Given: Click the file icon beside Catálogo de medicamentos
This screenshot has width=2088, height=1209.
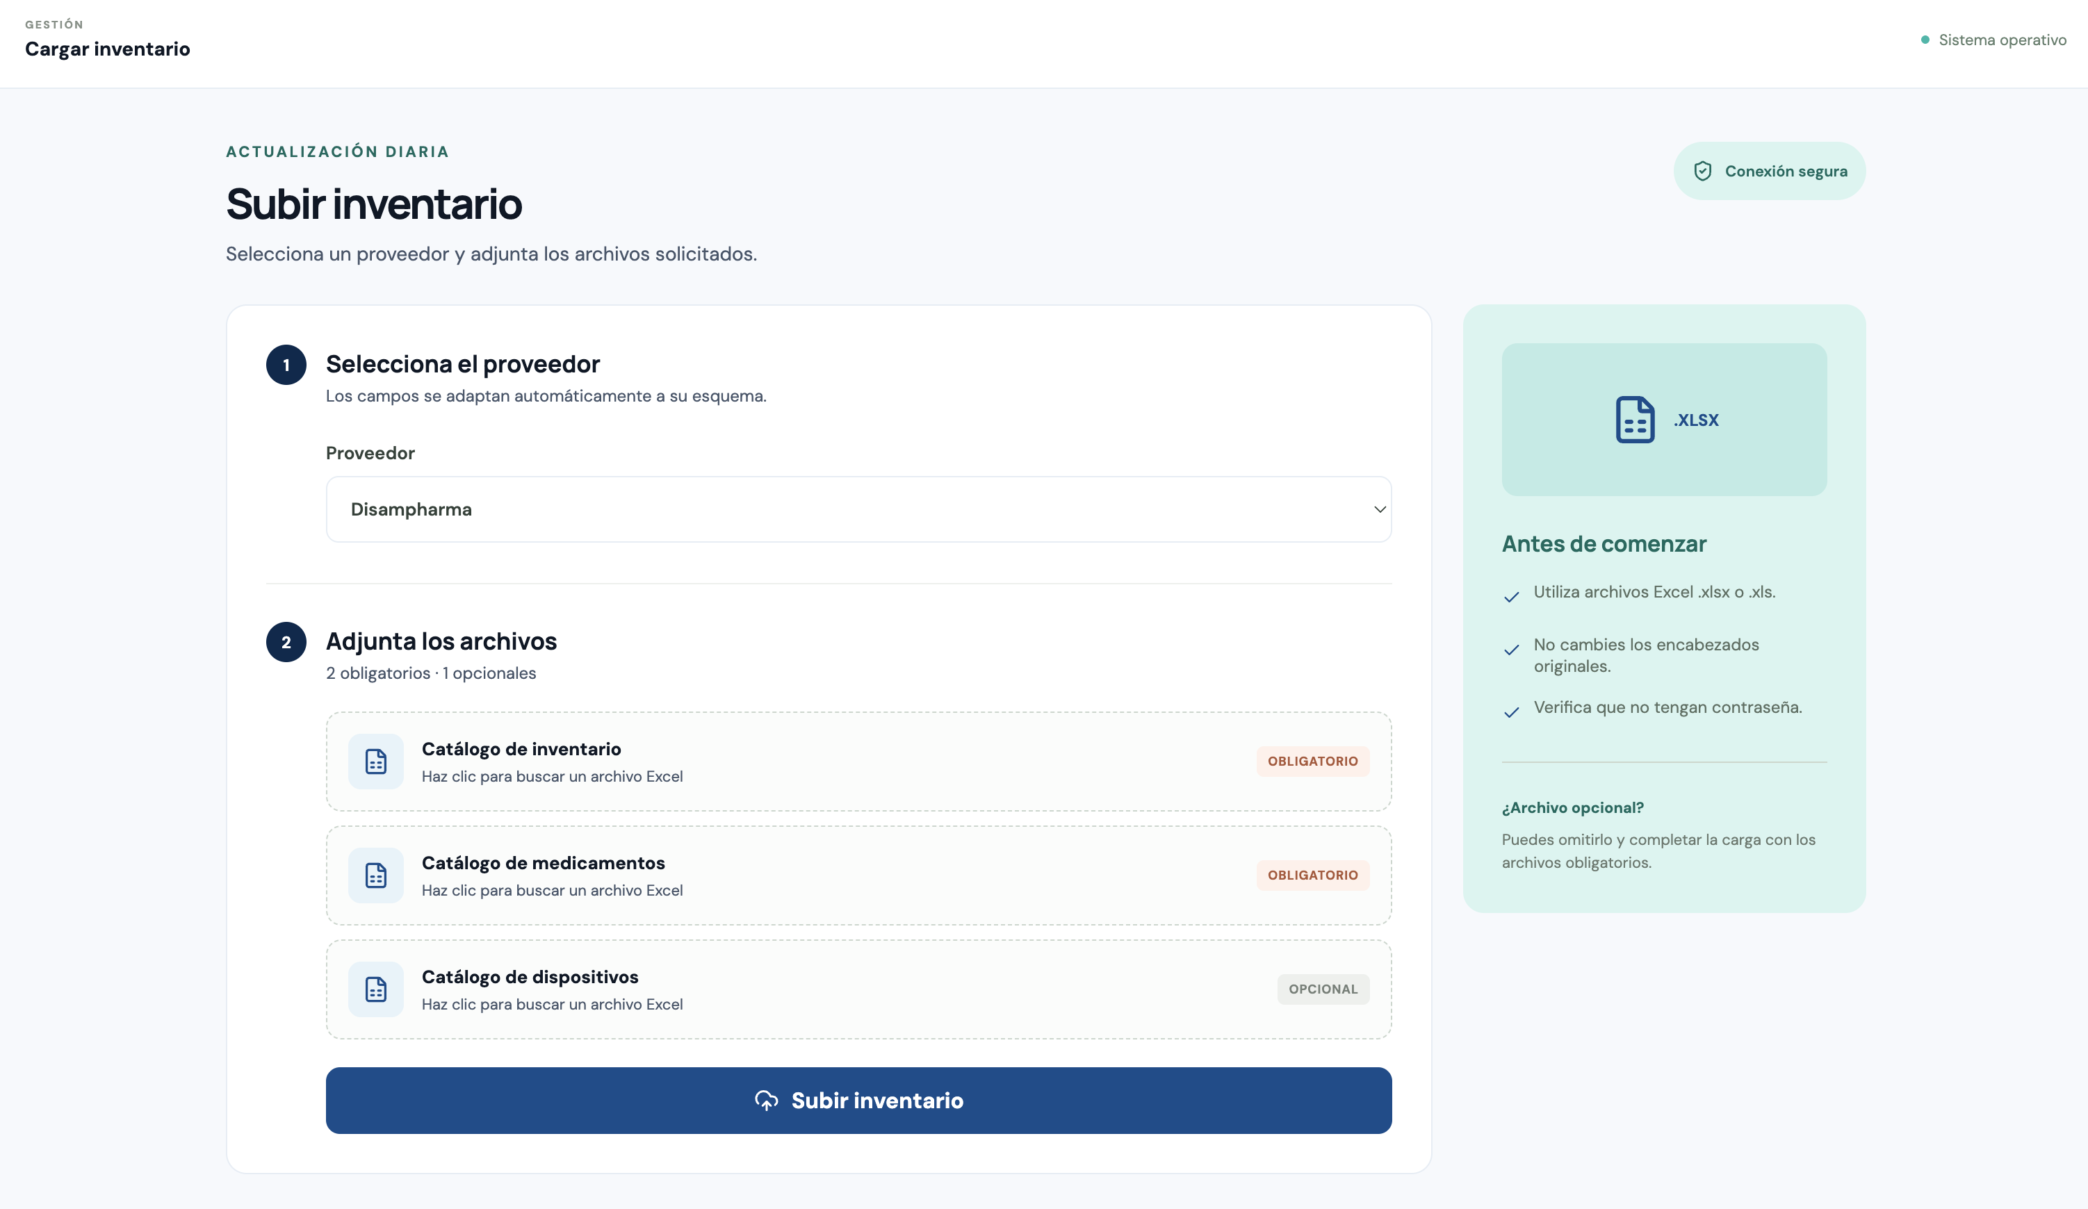Looking at the screenshot, I should point(376,875).
